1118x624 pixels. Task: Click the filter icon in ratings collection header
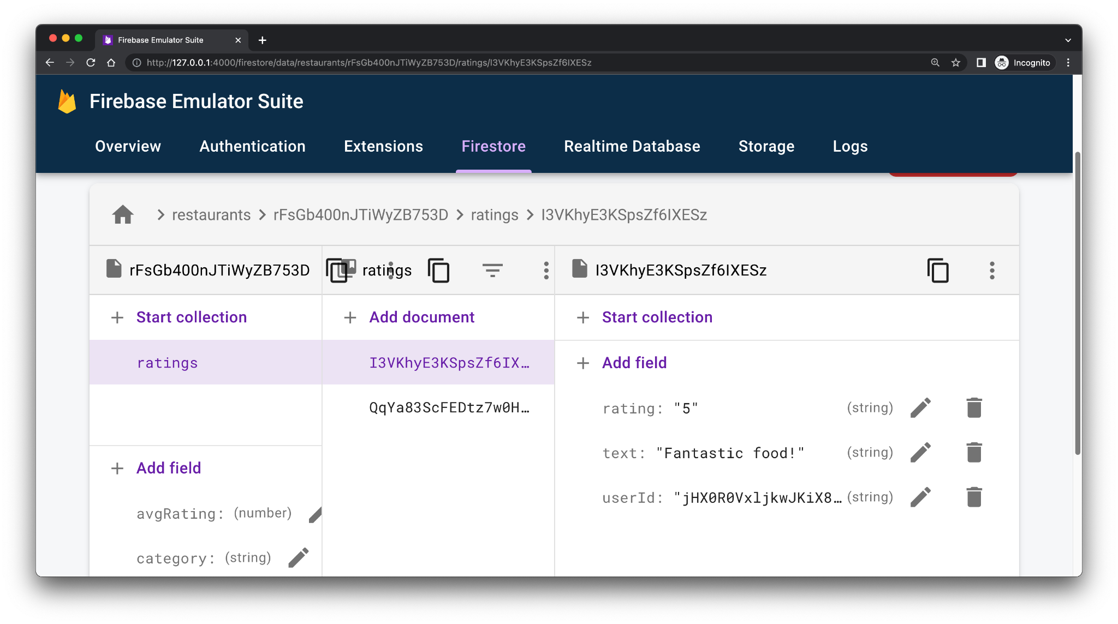click(x=491, y=270)
